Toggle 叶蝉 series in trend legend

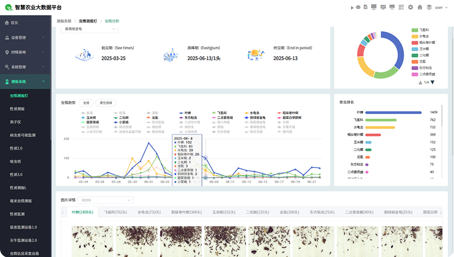pos(186,113)
